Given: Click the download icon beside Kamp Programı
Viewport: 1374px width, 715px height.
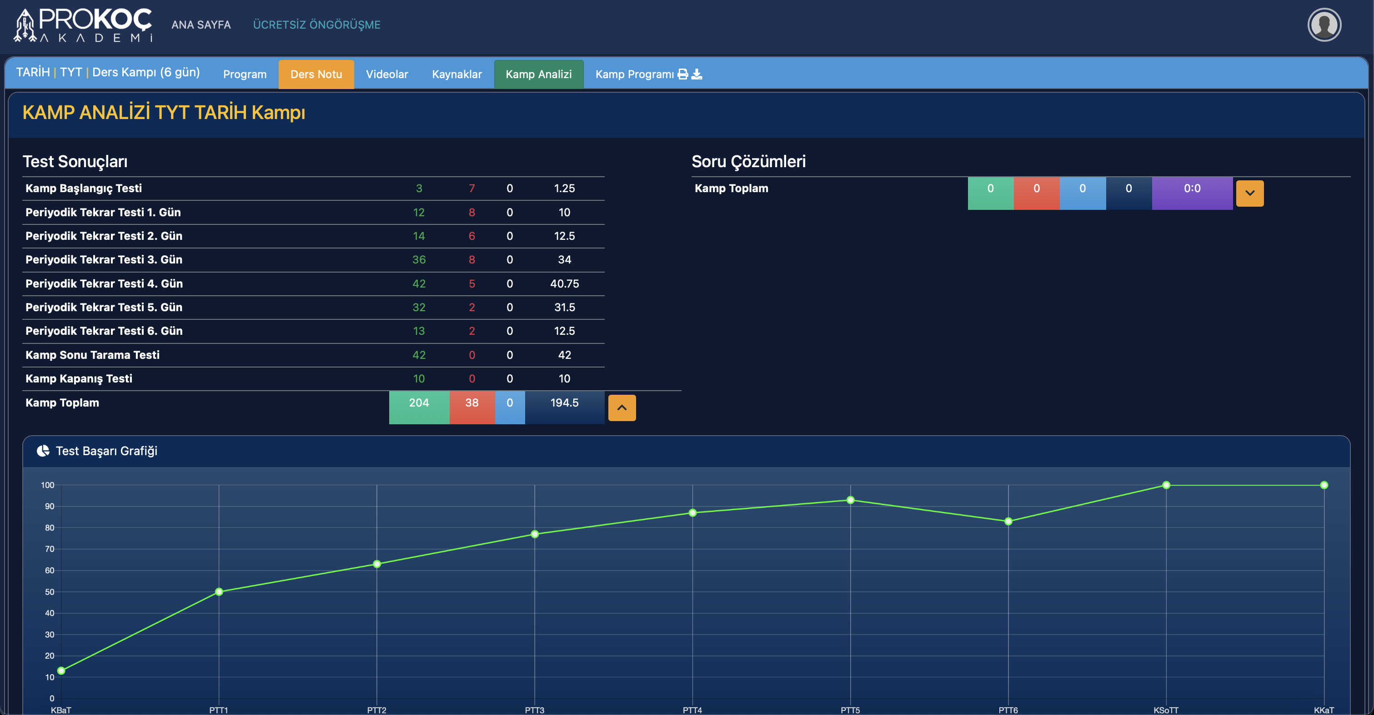Looking at the screenshot, I should (697, 74).
